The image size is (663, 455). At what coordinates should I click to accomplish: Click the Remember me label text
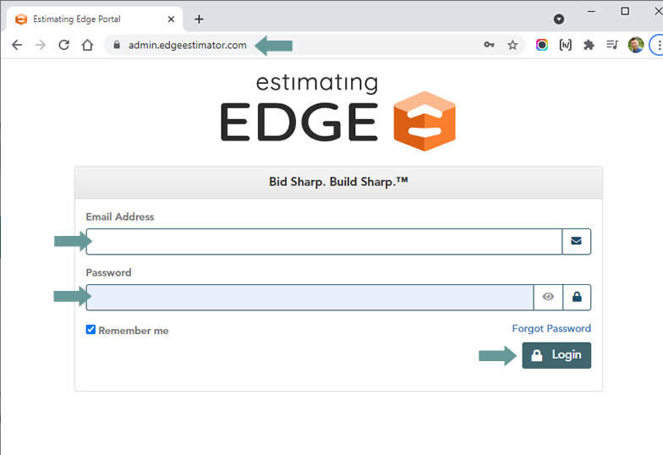pyautogui.click(x=134, y=331)
